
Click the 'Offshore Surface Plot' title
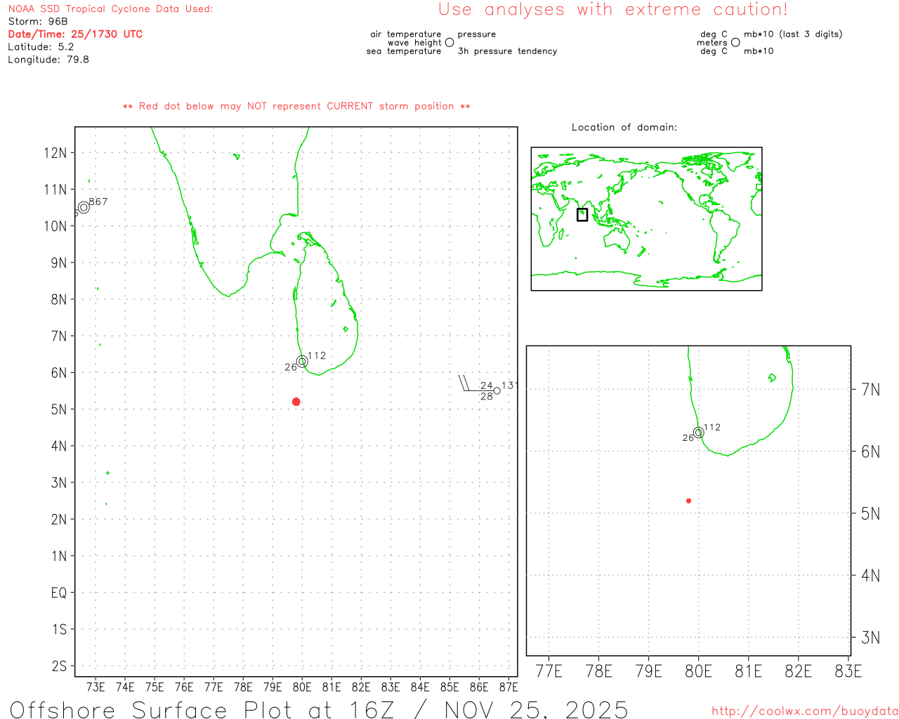pyautogui.click(x=318, y=709)
